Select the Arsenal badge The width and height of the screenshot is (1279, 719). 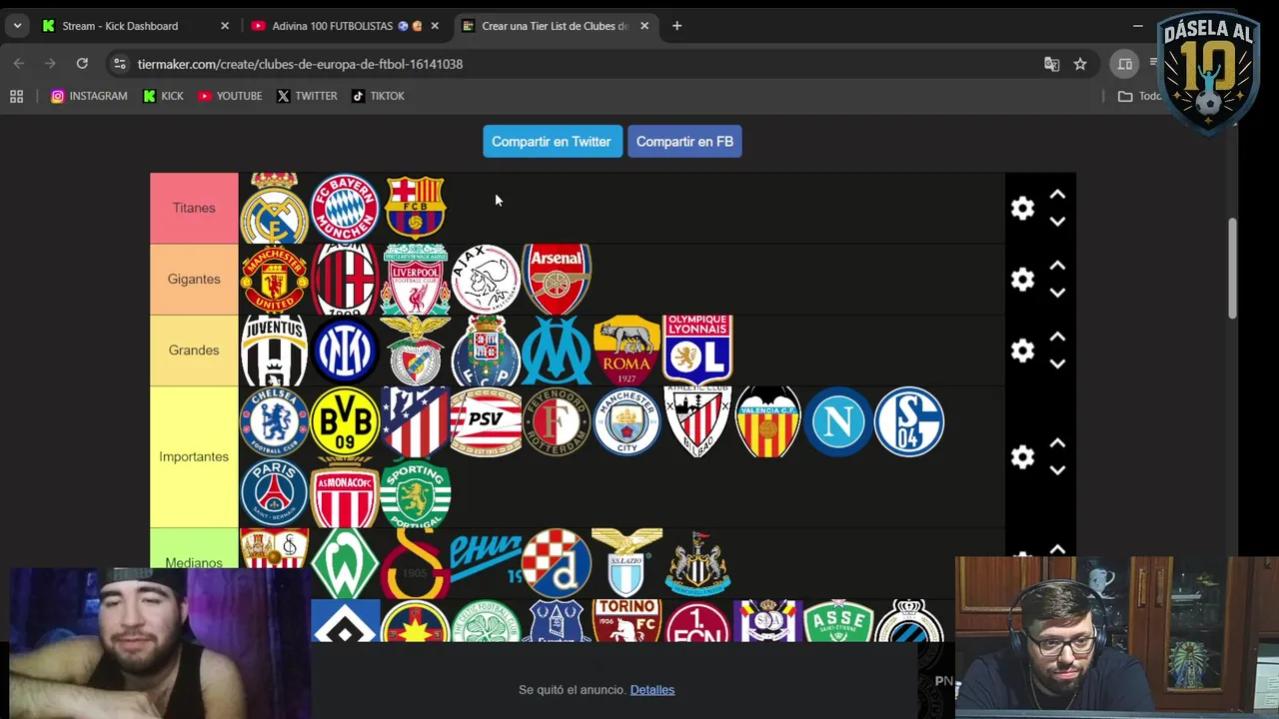[557, 279]
